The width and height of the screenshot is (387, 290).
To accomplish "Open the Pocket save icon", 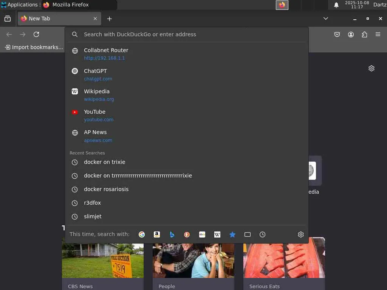I will (x=337, y=34).
